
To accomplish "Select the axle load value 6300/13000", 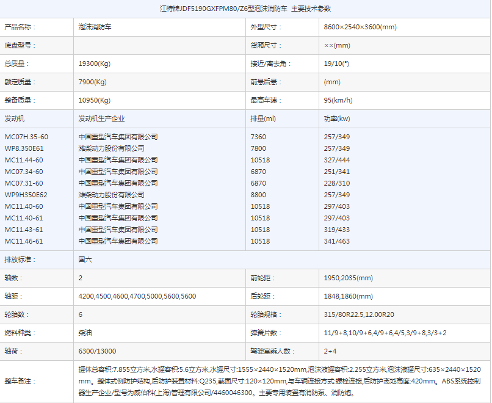I will point(97,351).
